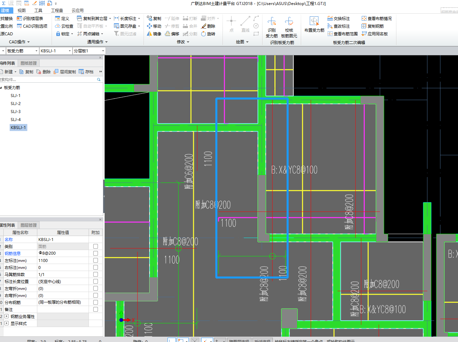458x342 pixels.
Task: Toggle the 附加 checkbox for 标注长度位置 row
Action: point(96,281)
